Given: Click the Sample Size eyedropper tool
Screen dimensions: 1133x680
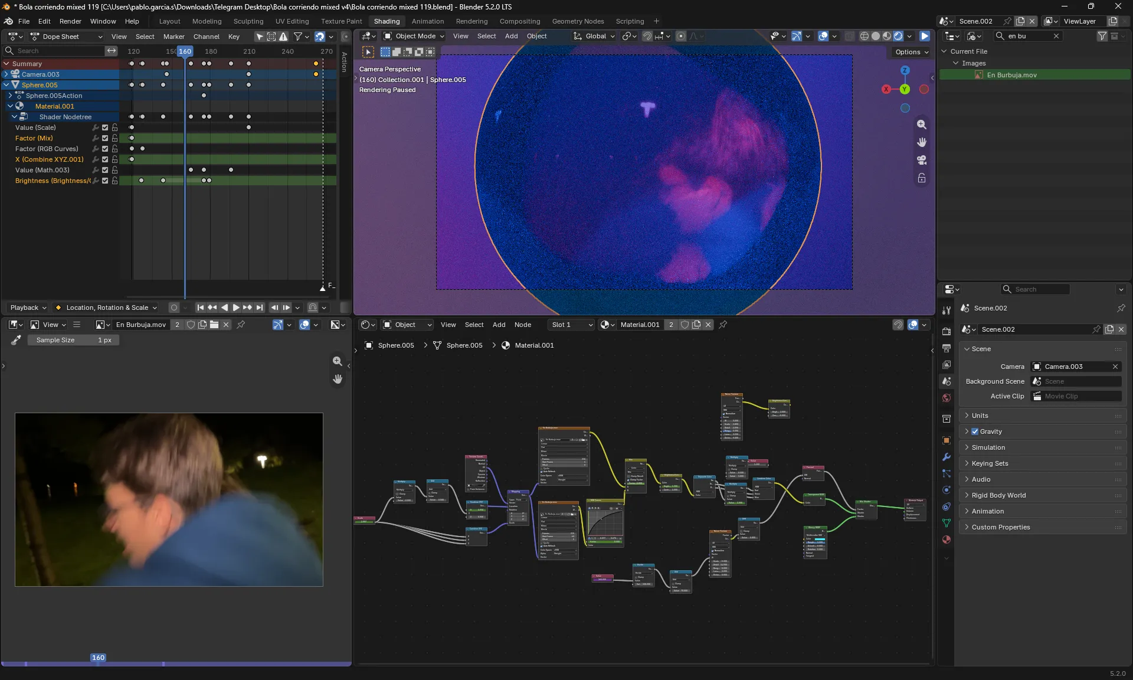Looking at the screenshot, I should (16, 340).
